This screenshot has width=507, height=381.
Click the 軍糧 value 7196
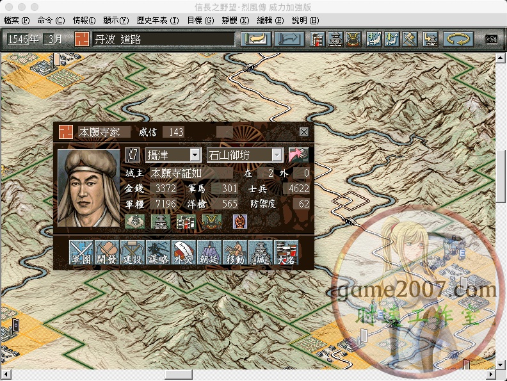pyautogui.click(x=164, y=204)
